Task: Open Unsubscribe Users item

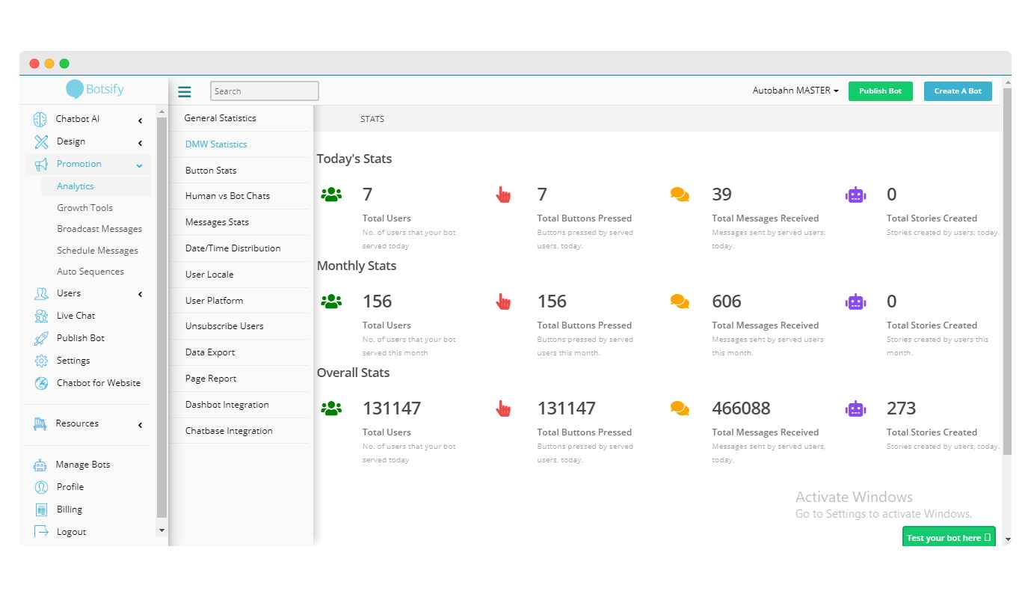Action: tap(224, 326)
